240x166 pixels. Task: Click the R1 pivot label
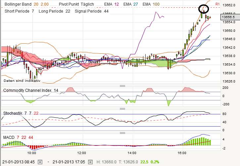click(217, 4)
